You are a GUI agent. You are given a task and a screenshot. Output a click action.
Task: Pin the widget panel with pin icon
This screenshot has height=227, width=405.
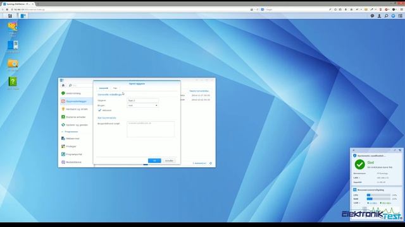coord(395,150)
